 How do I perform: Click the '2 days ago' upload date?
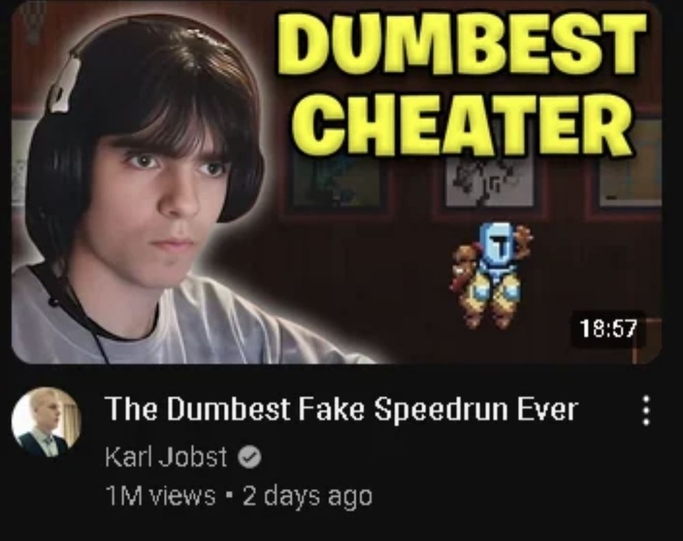pyautogui.click(x=307, y=497)
